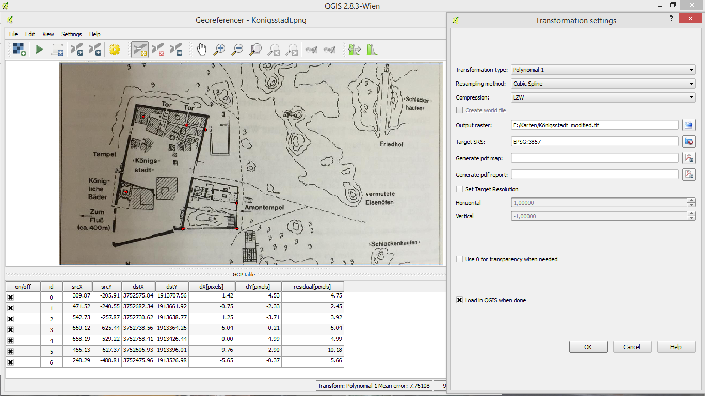Click the dX[pixels] column header

[212, 287]
